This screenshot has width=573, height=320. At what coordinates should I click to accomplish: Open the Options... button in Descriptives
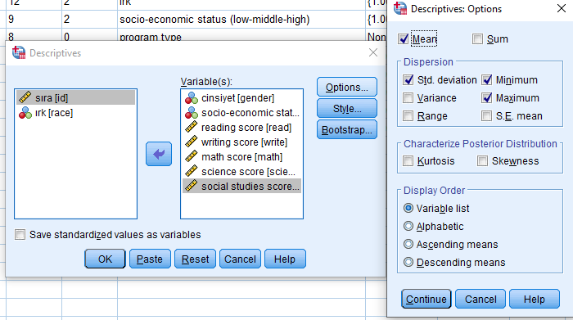click(347, 87)
